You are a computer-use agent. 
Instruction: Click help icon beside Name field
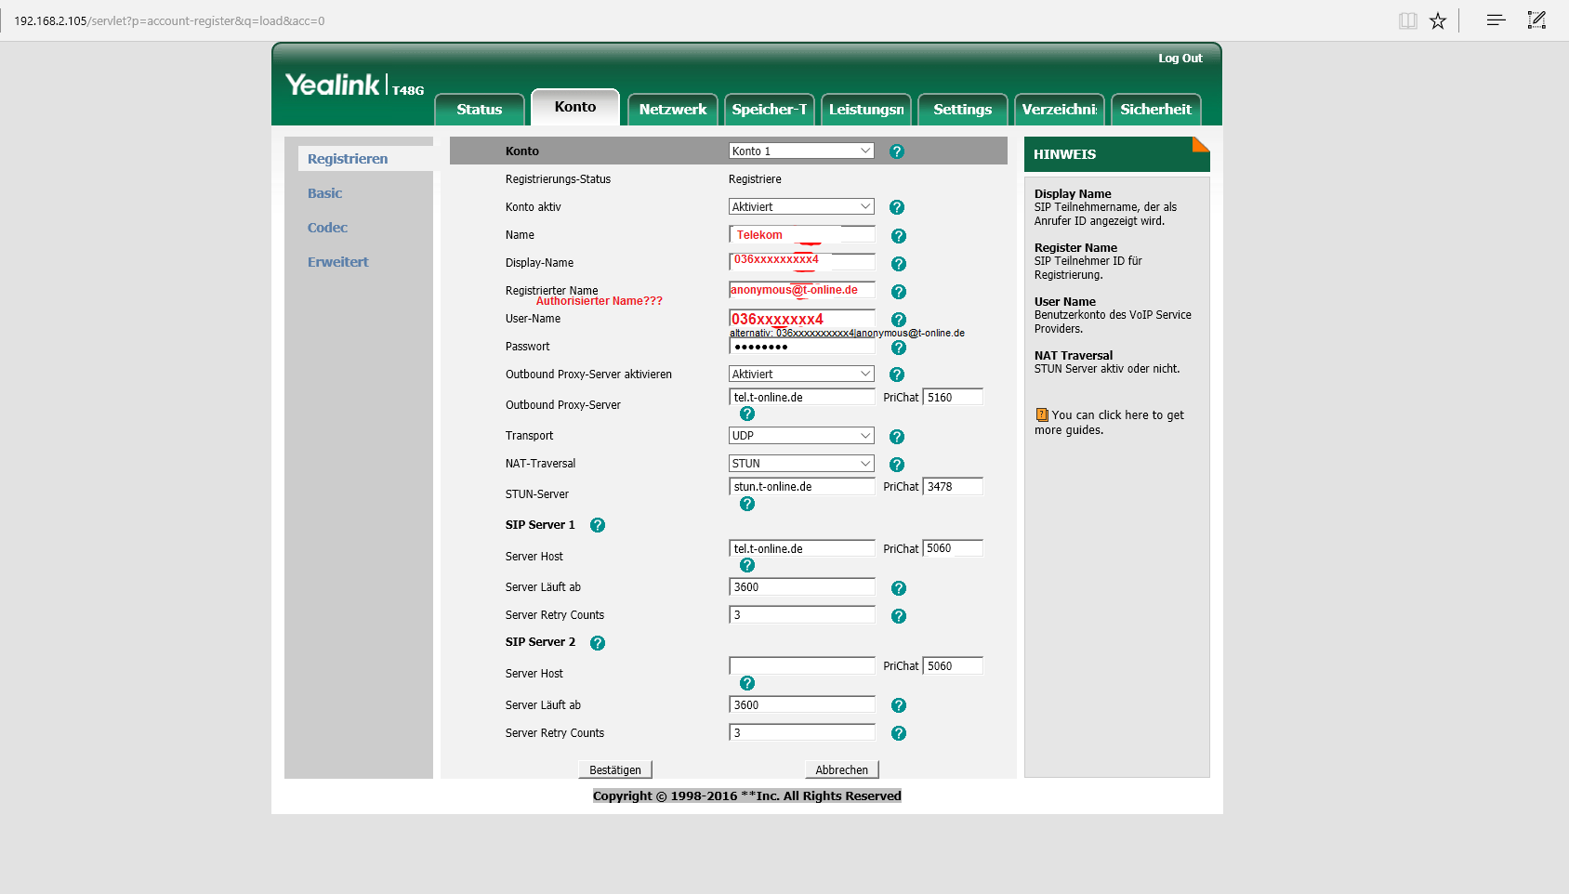[x=899, y=236]
